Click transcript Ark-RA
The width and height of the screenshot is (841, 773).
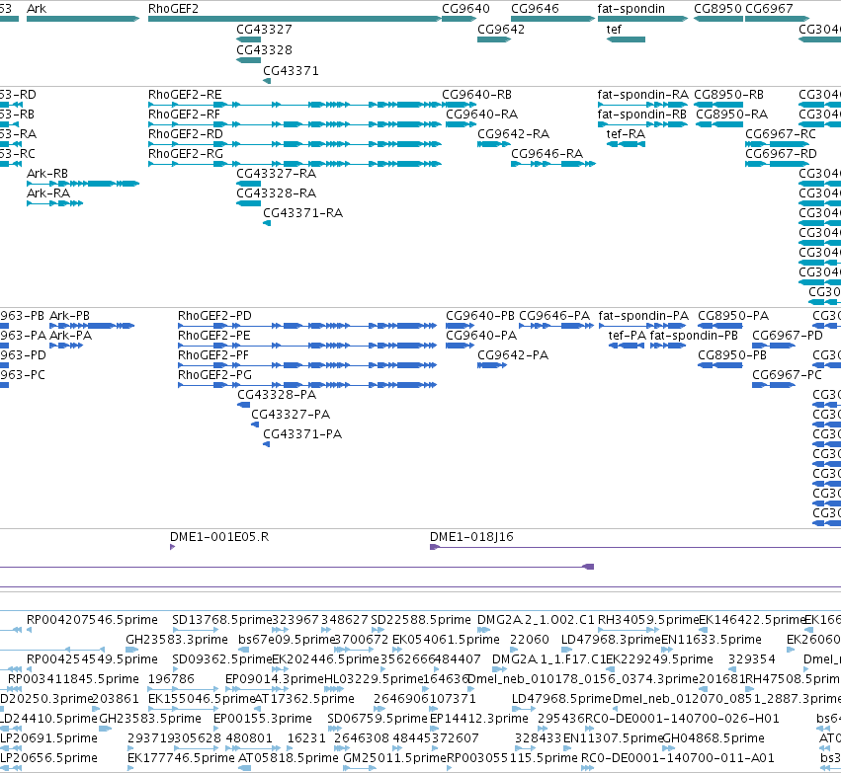click(54, 203)
